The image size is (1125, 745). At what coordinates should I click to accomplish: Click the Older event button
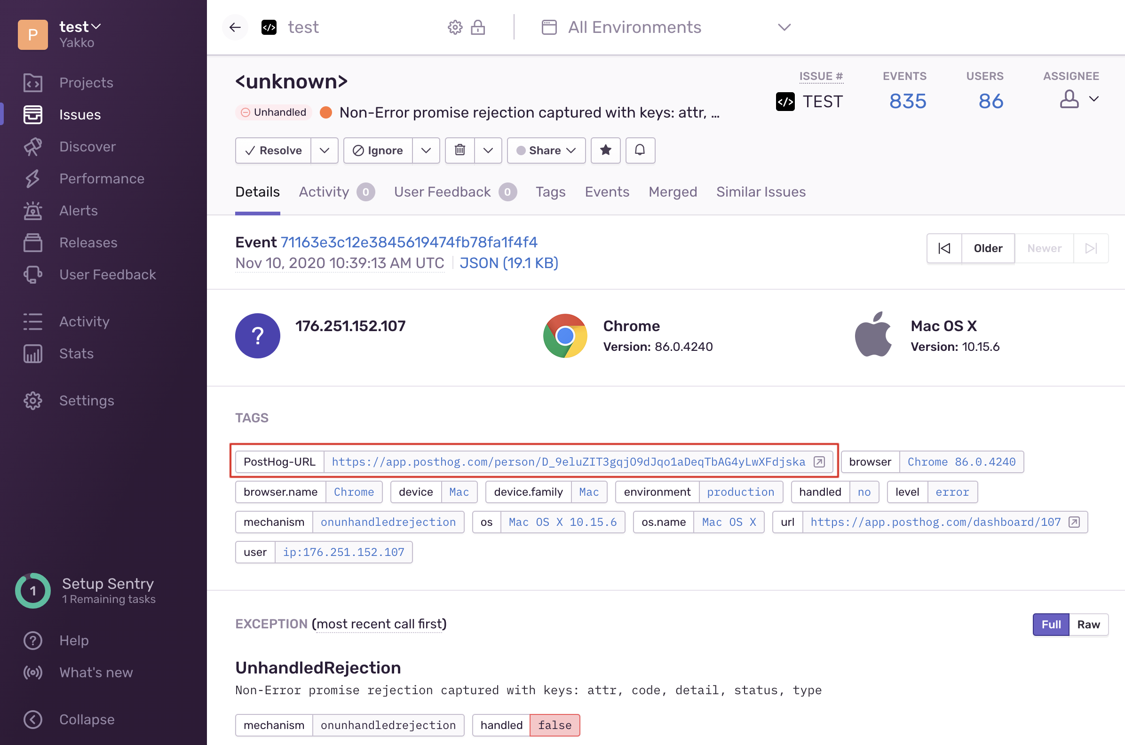(988, 248)
